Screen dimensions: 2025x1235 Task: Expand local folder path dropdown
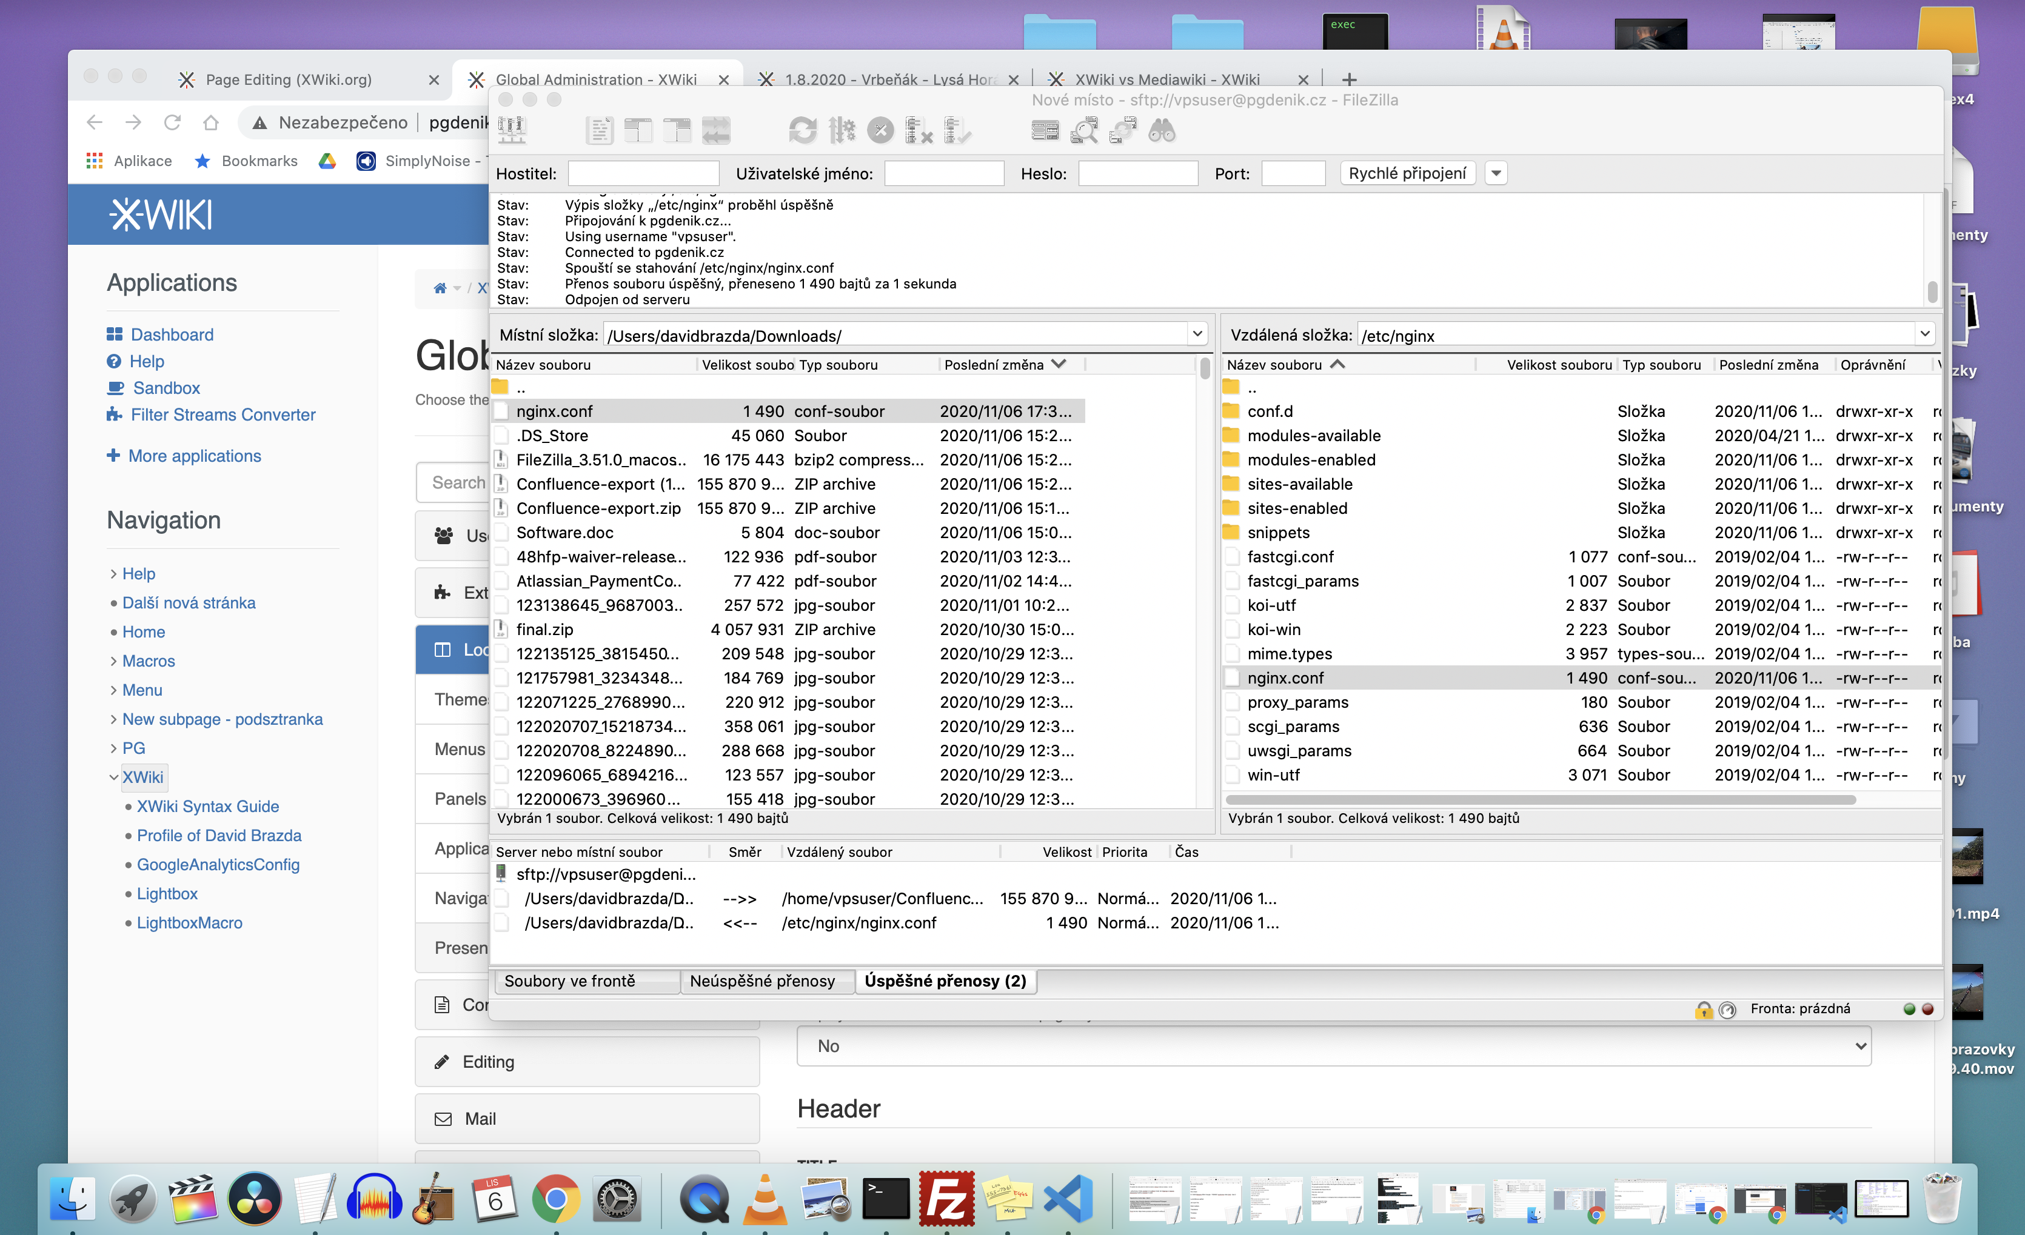1197,335
